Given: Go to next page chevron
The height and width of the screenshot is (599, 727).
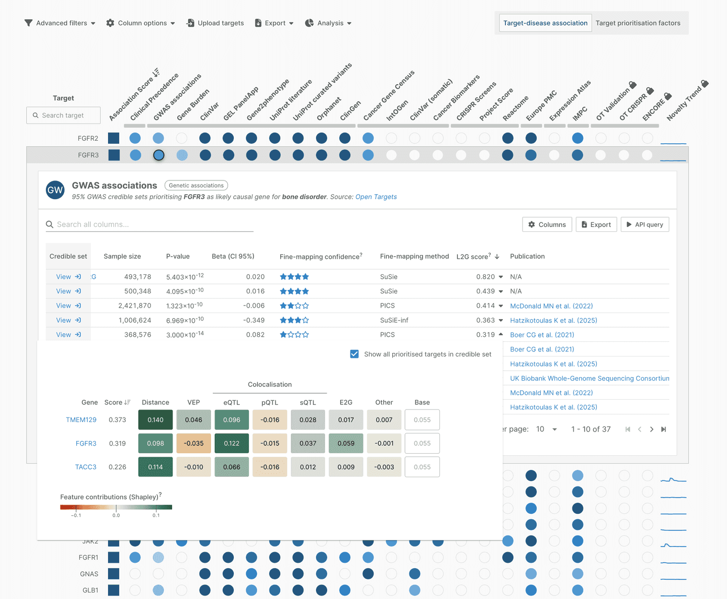Looking at the screenshot, I should click(652, 430).
